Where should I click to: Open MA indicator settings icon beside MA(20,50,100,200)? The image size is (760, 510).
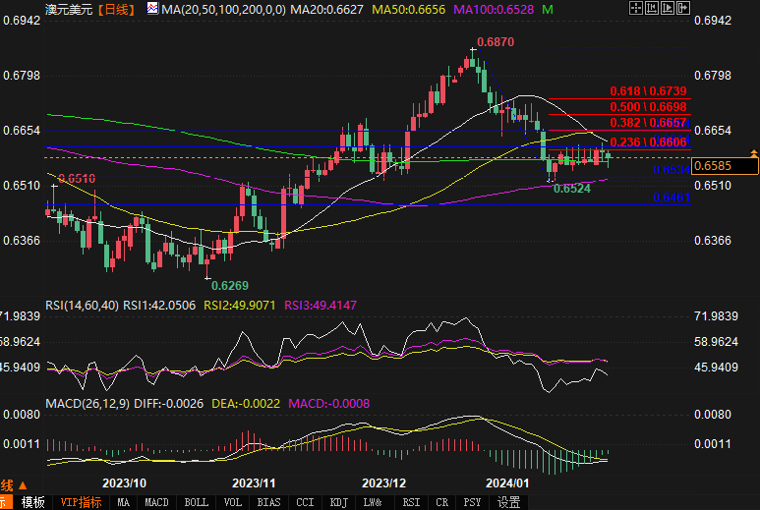point(151,8)
